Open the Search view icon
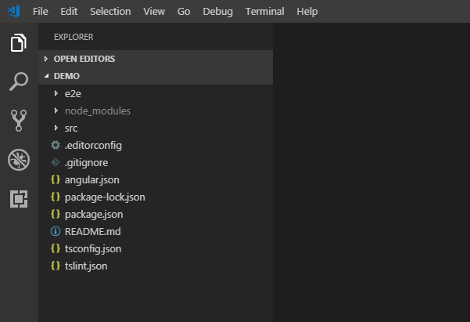This screenshot has height=322, width=470. pyautogui.click(x=19, y=81)
